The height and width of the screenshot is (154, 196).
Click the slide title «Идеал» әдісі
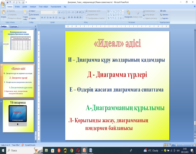coord(117,43)
